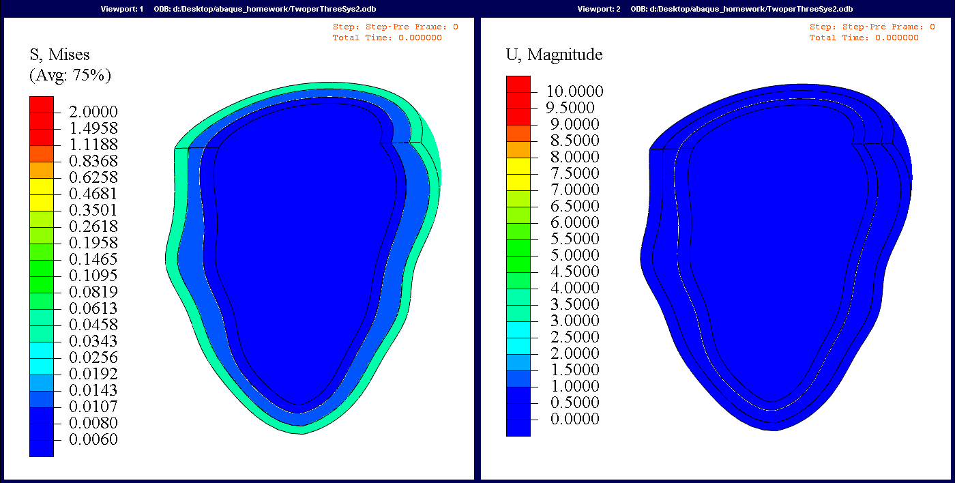The height and width of the screenshot is (483, 955).
Task: Pick the top red band in Mises legend
Action: pyautogui.click(x=41, y=104)
